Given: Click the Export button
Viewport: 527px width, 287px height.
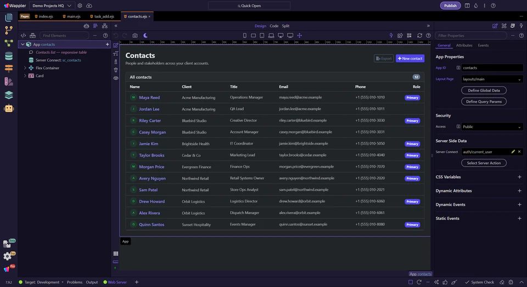Looking at the screenshot, I should [x=384, y=58].
